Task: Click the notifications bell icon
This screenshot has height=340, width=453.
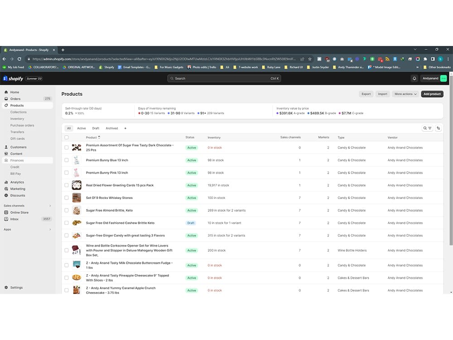Action: point(414,78)
